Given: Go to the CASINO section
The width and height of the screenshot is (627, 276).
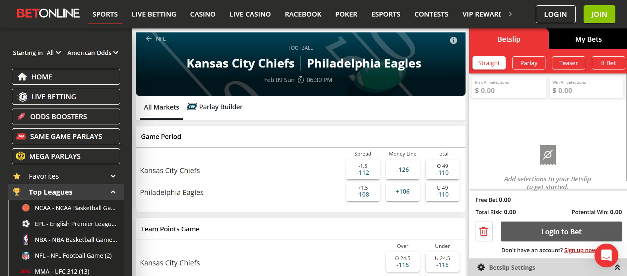Looking at the screenshot, I should tap(203, 14).
